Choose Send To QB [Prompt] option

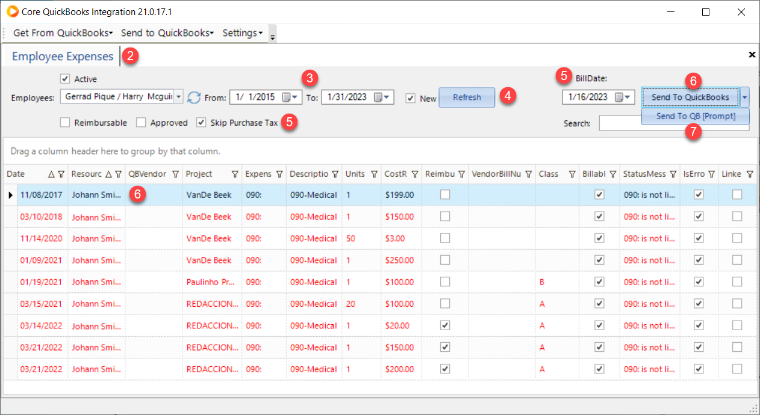[x=696, y=116]
